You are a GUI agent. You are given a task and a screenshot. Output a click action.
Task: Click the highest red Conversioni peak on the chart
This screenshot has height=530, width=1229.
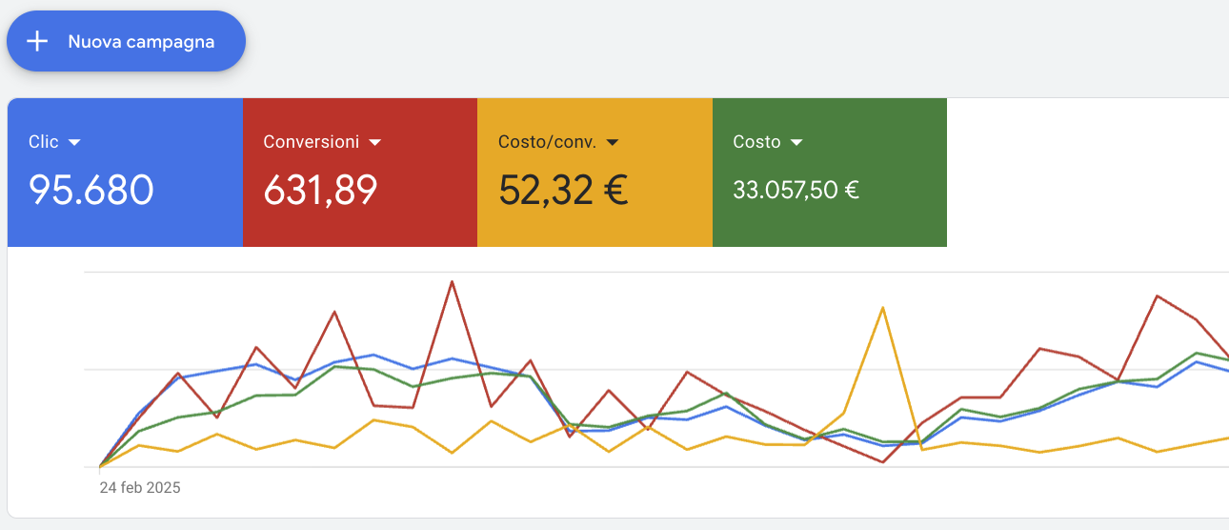[451, 282]
